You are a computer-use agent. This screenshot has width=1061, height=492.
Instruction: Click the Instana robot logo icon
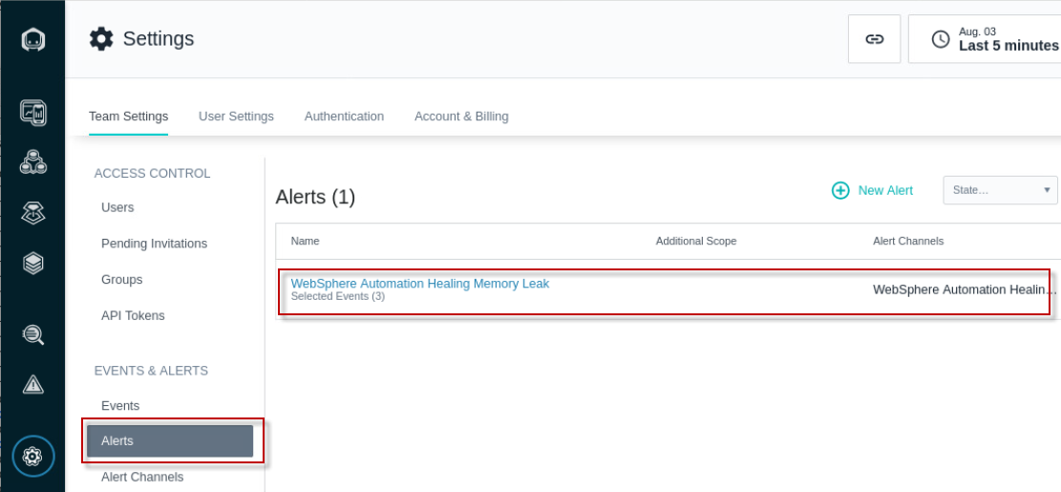point(33,39)
